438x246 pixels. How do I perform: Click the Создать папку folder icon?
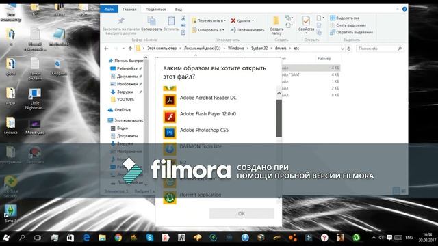pos(276,21)
